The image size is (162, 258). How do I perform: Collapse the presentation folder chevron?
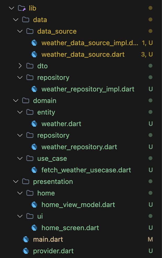point(16,182)
